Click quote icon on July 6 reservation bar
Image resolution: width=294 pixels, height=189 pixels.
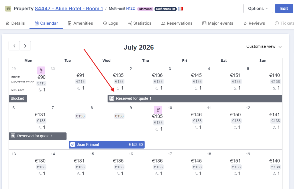(x=13, y=136)
